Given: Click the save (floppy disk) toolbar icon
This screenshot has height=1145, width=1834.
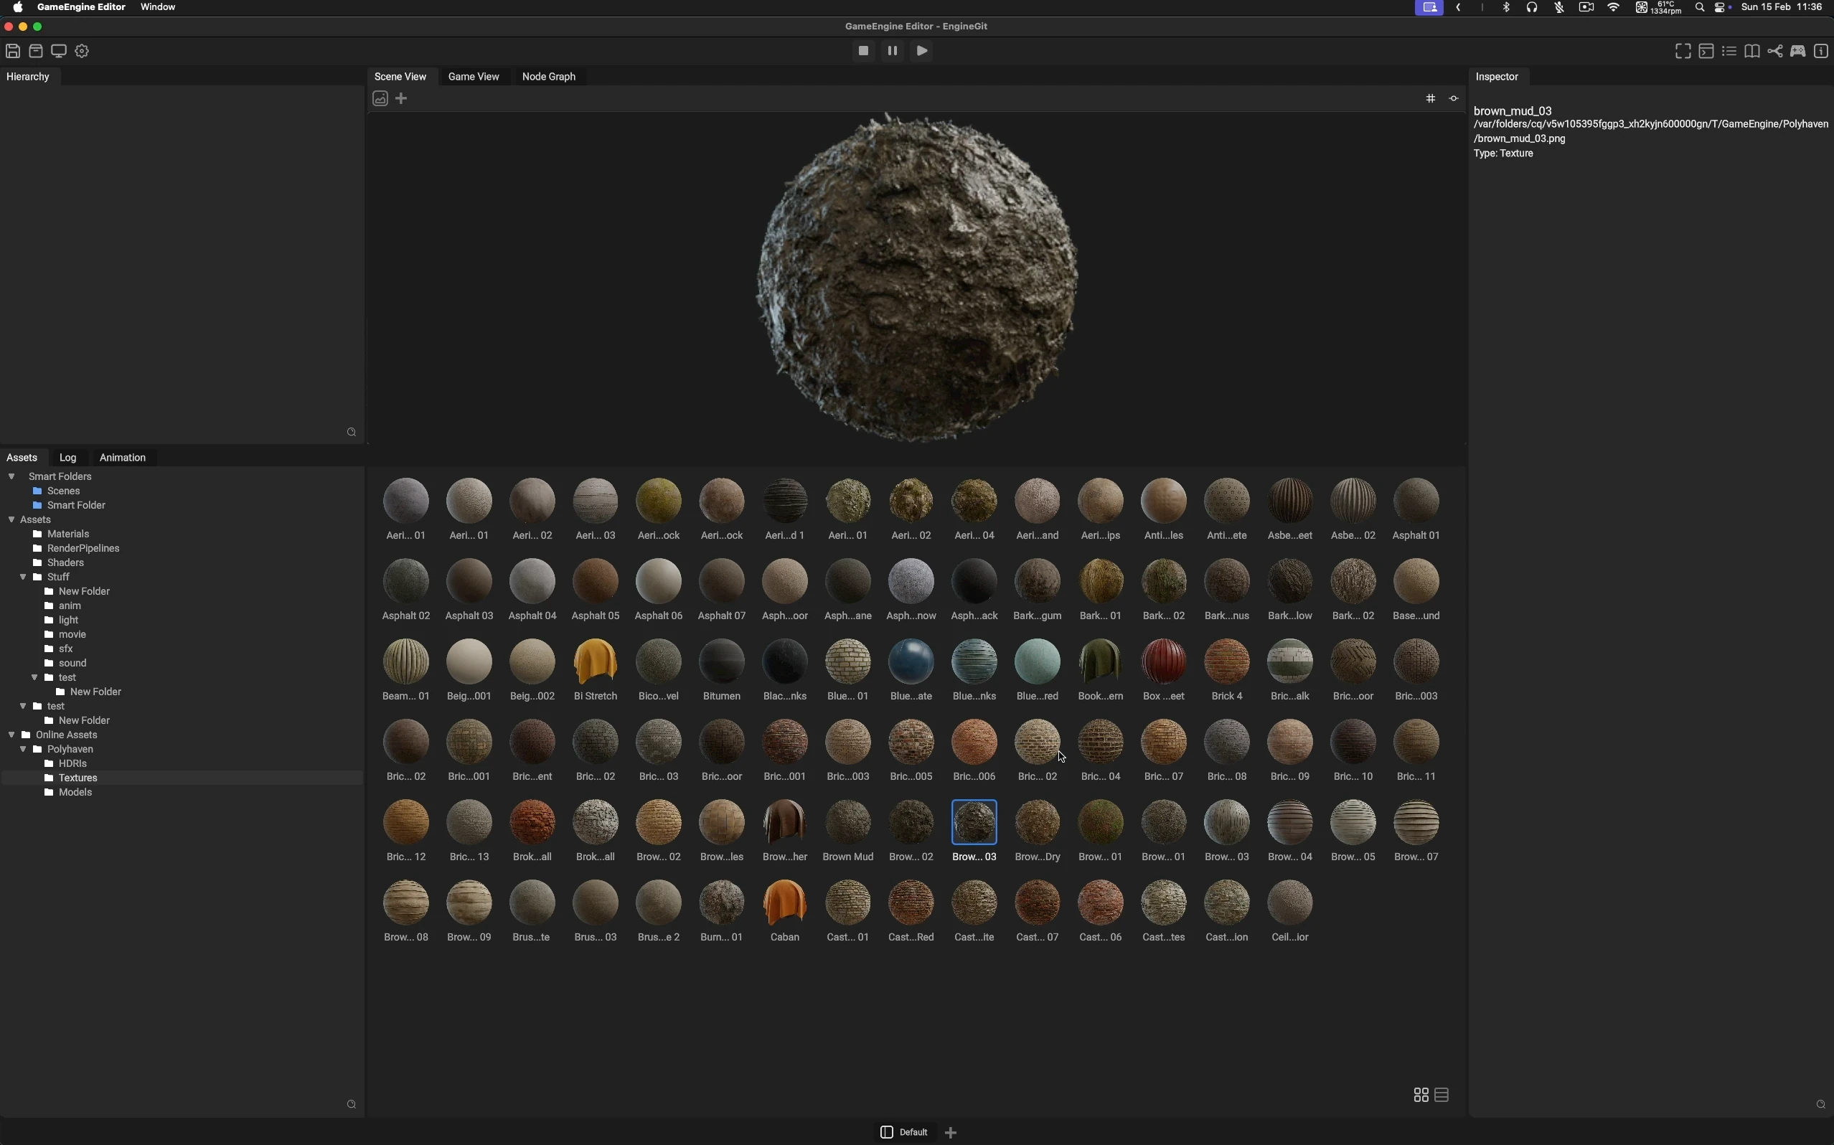Looking at the screenshot, I should tap(13, 52).
